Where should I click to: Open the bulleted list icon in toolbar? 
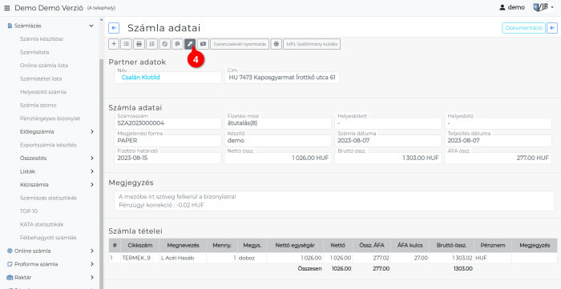[127, 44]
